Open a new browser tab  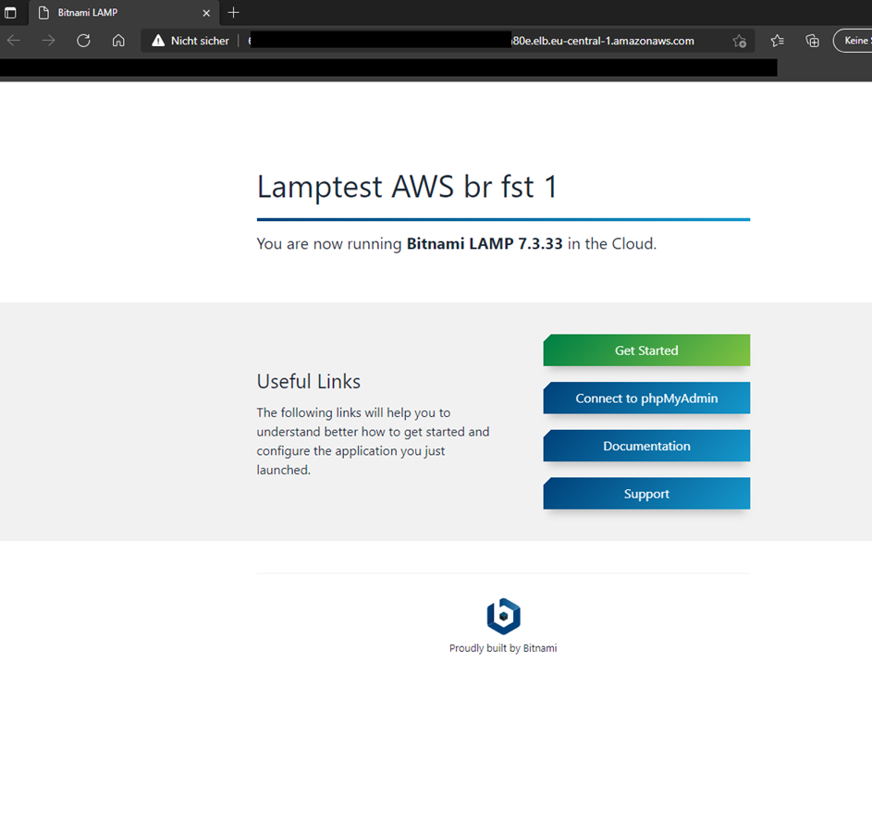pyautogui.click(x=234, y=12)
